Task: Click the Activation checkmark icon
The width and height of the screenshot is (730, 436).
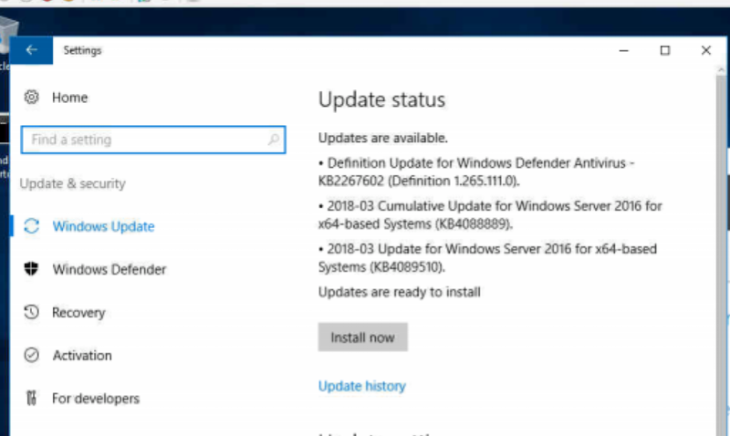Action: tap(31, 355)
